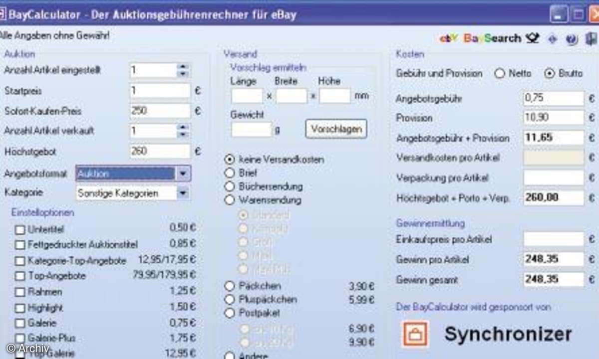Check Kategorie-Top-Angebote option
Screen dimensions: 599x359
pyautogui.click(x=19, y=261)
